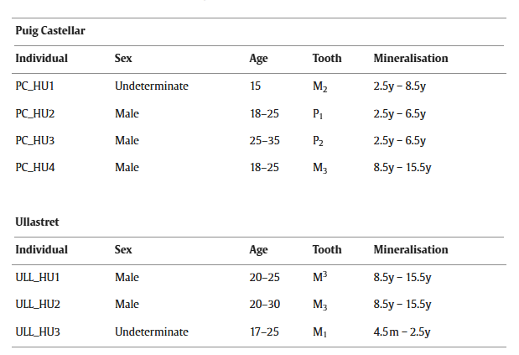Select the PC_HU4 individual cell
The height and width of the screenshot is (355, 519).
click(35, 167)
